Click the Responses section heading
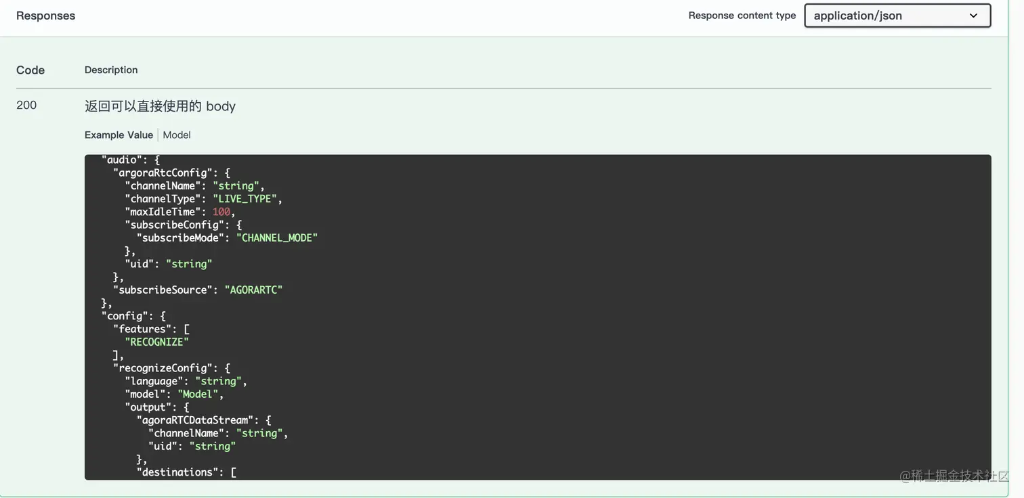 coord(45,16)
